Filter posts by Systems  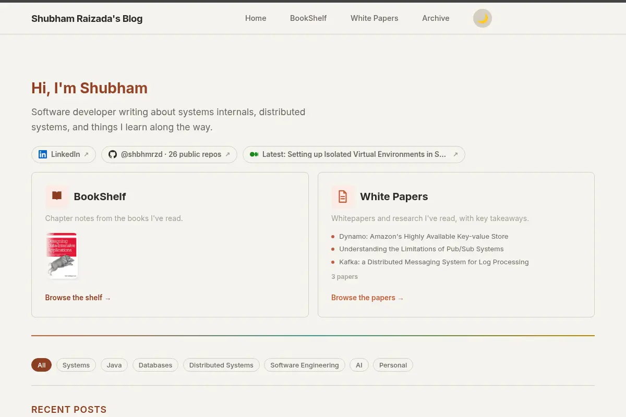pos(76,365)
